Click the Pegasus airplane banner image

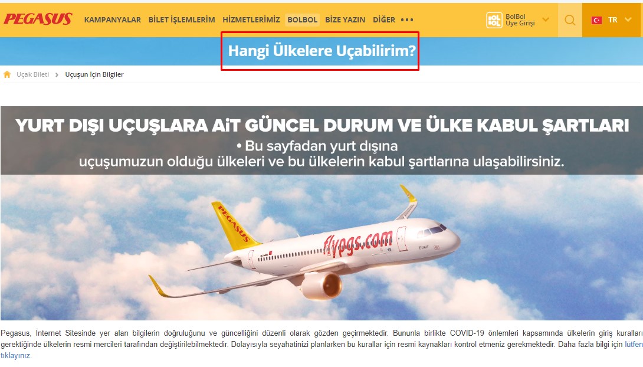tap(321, 213)
